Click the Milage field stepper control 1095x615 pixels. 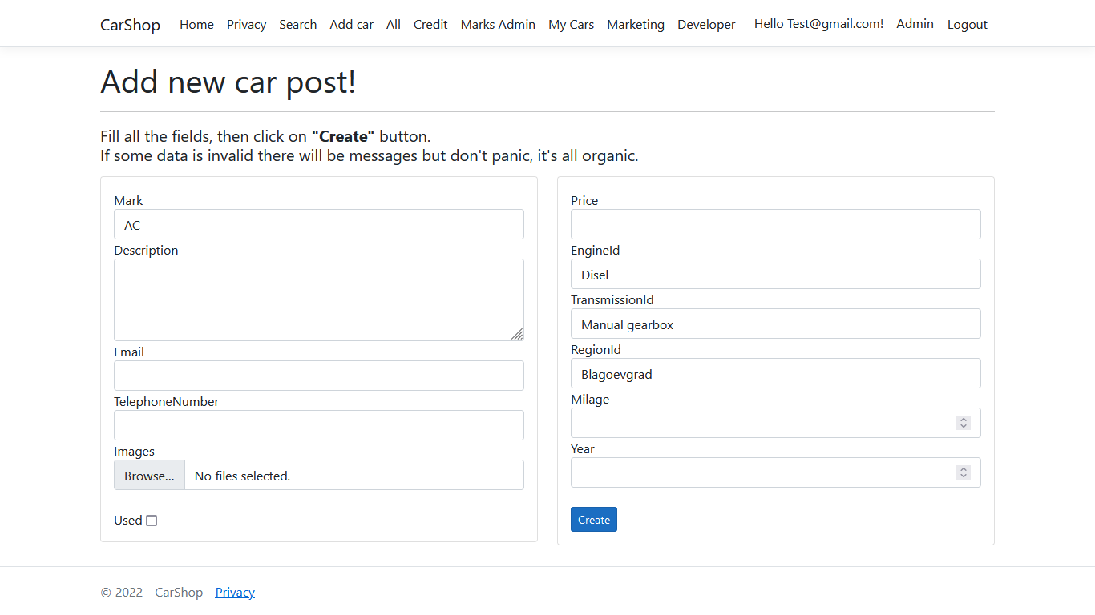click(963, 422)
